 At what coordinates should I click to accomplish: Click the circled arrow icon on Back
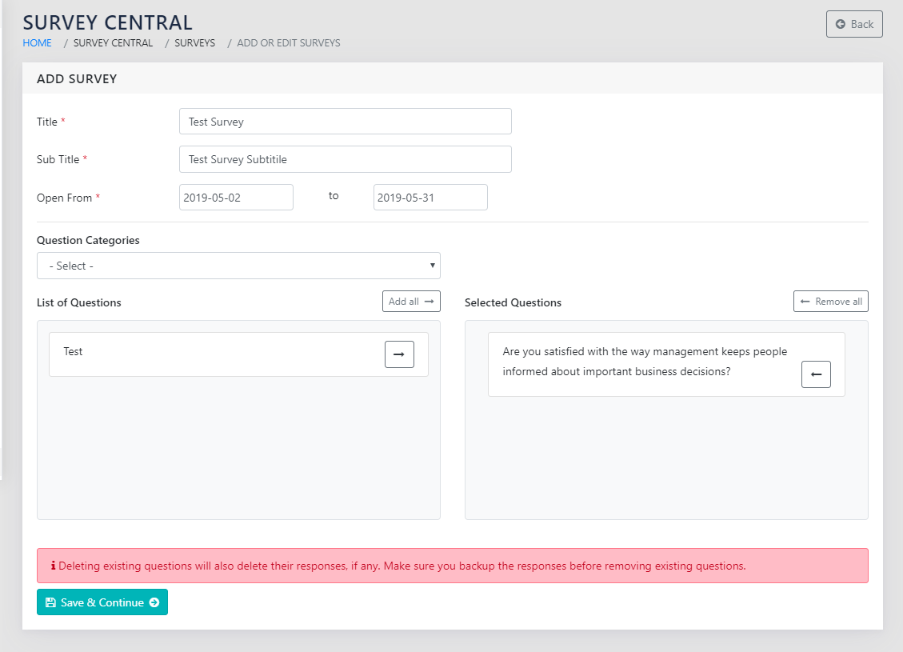(841, 24)
